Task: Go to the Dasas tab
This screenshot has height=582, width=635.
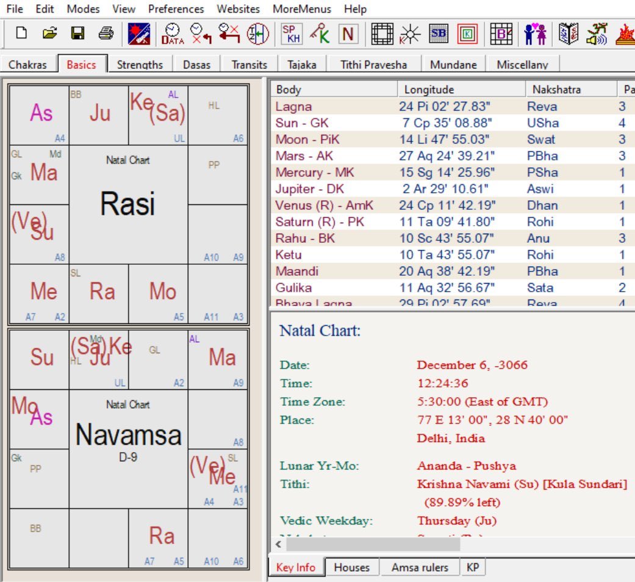Action: 196,65
